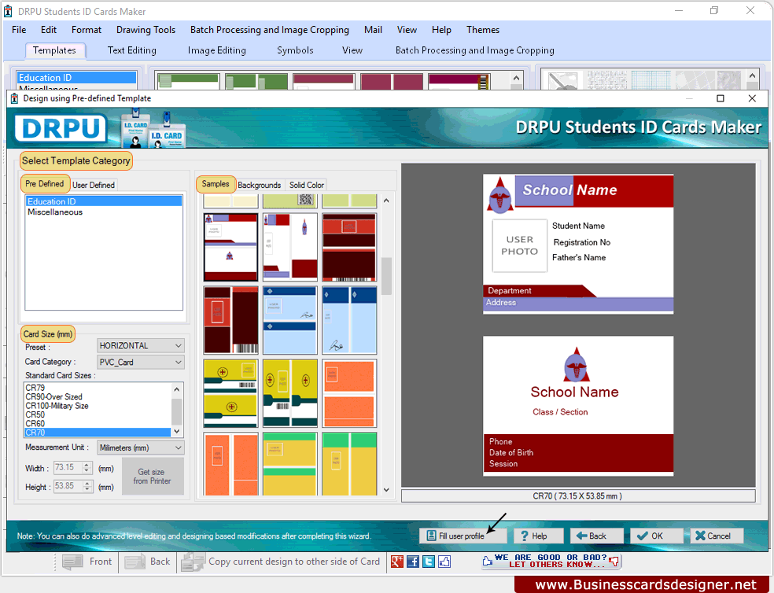Choose the yellow medical cross horizontal template
The height and width of the screenshot is (593, 774).
coord(230,393)
